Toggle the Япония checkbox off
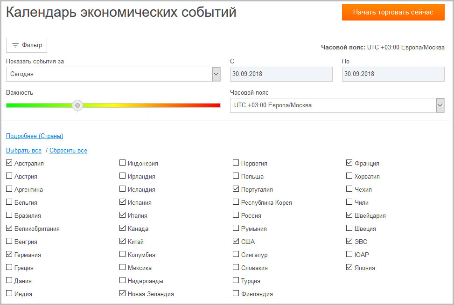This screenshot has width=454, height=305. pyautogui.click(x=349, y=268)
